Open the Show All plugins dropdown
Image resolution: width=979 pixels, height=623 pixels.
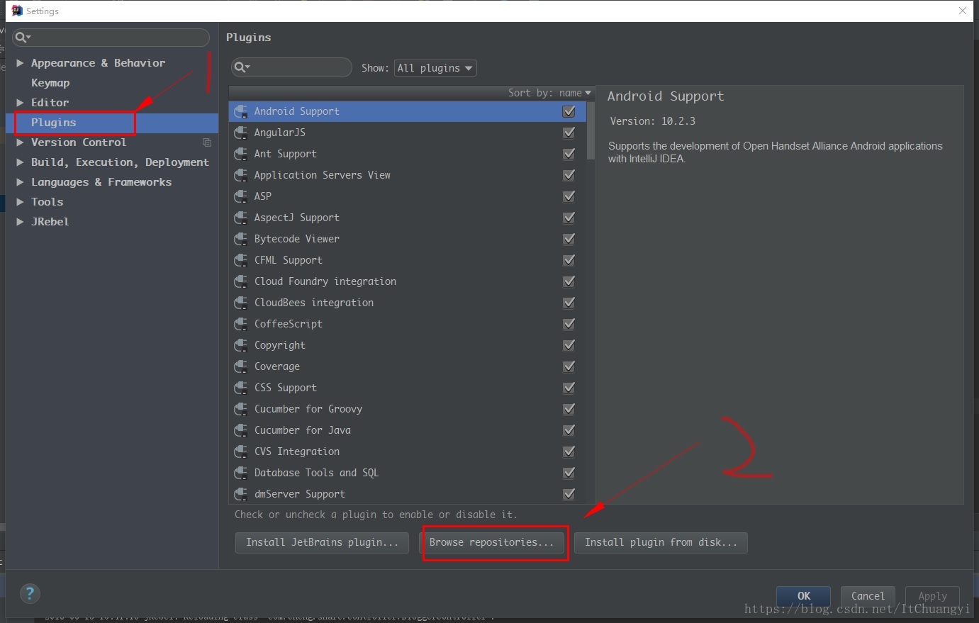click(435, 68)
